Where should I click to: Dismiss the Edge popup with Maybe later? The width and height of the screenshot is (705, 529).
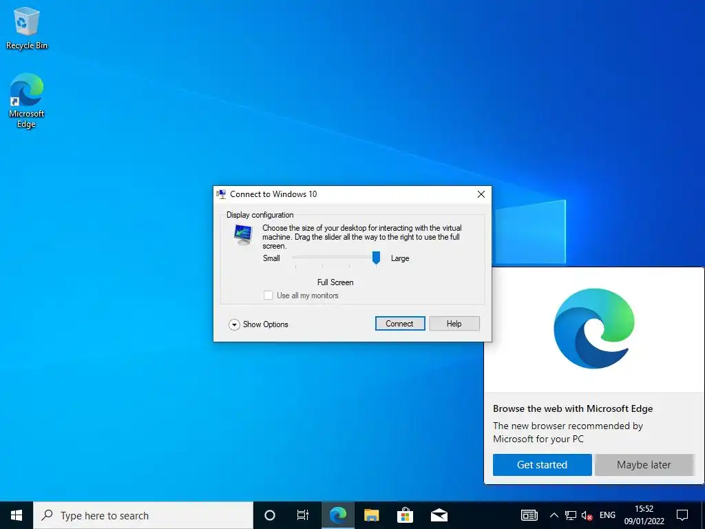coord(644,465)
